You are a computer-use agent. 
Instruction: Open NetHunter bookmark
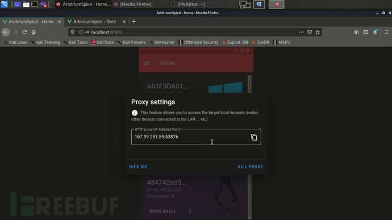[162, 43]
